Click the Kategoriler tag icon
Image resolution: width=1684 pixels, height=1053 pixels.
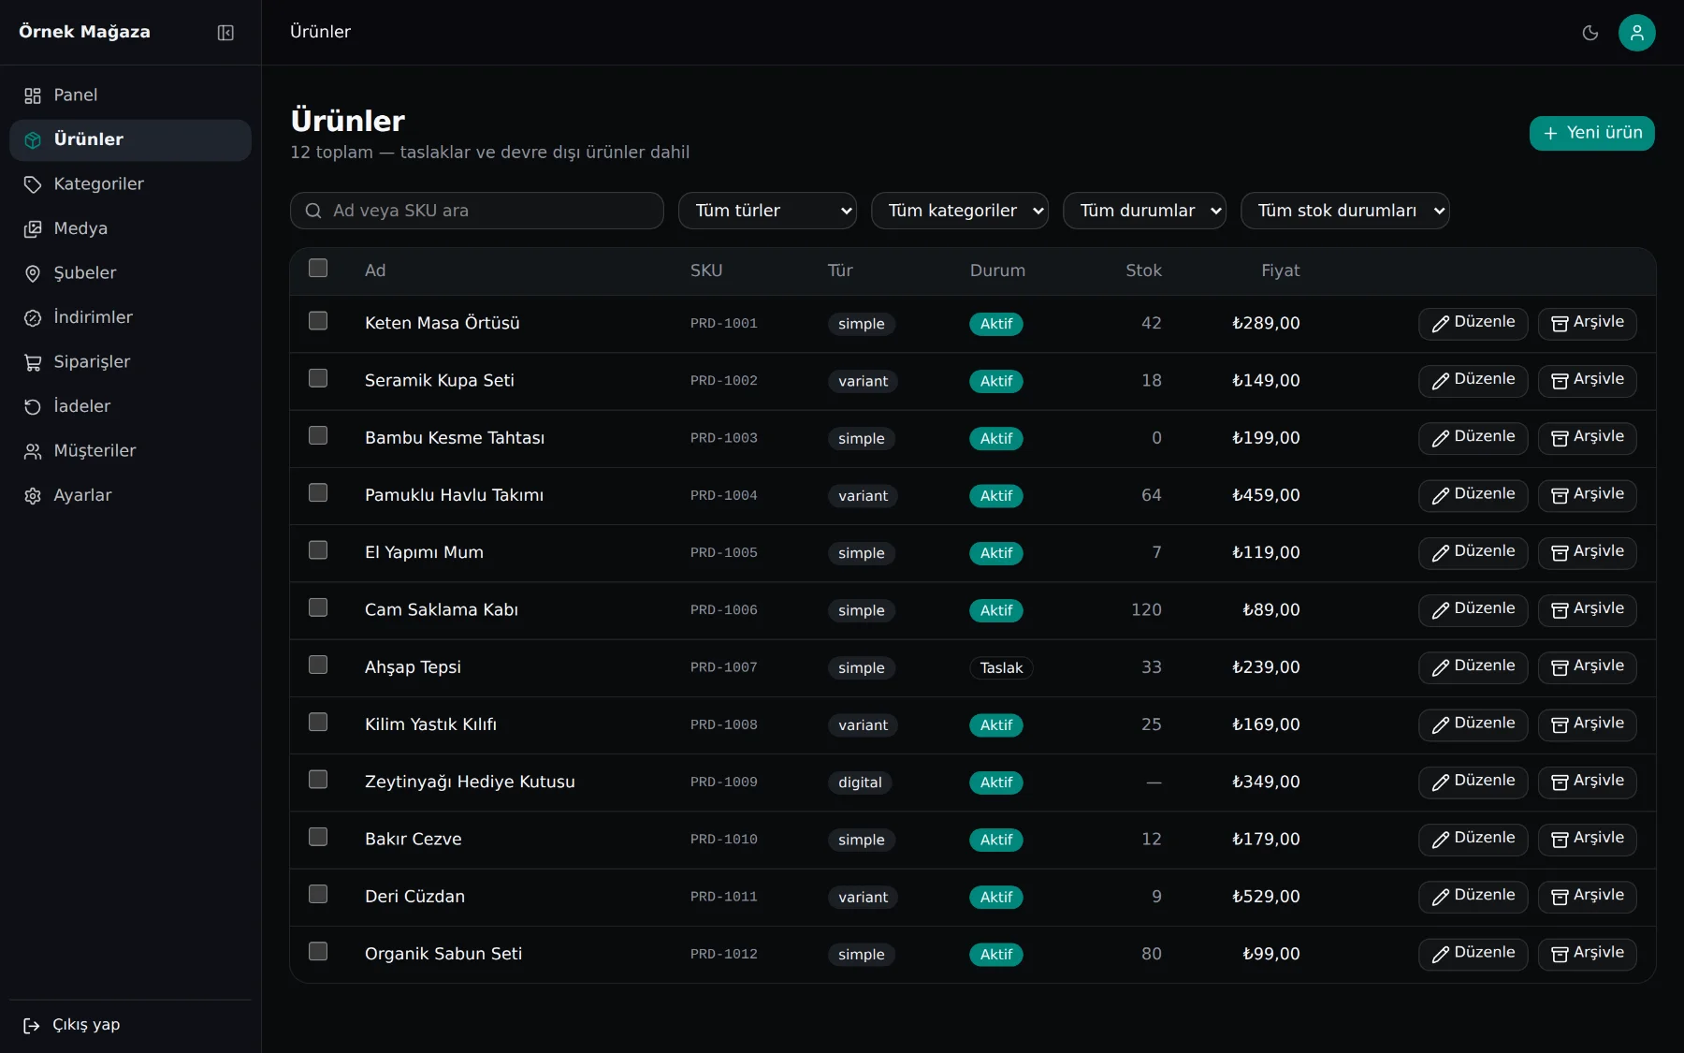coord(33,184)
